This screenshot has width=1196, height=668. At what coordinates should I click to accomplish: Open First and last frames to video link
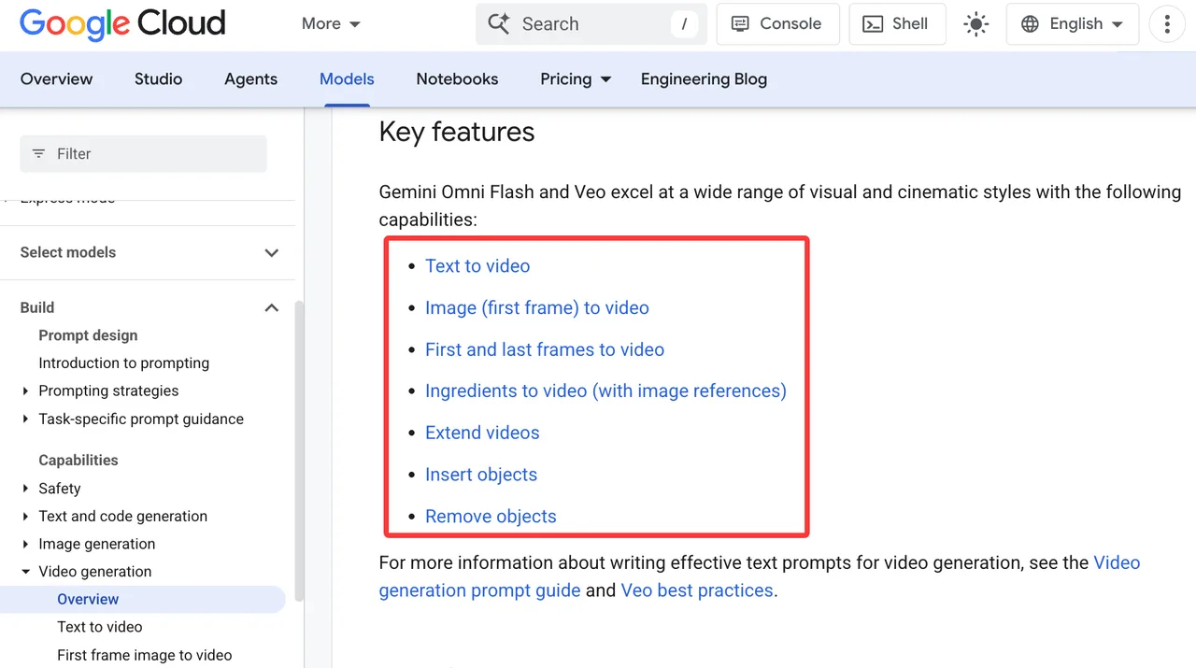(545, 349)
